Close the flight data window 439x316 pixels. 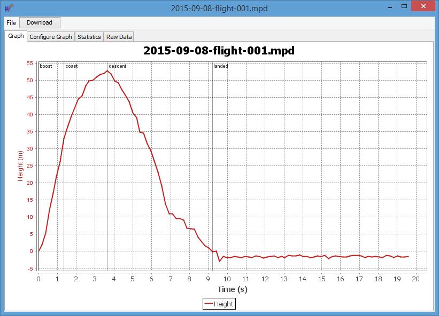click(424, 7)
